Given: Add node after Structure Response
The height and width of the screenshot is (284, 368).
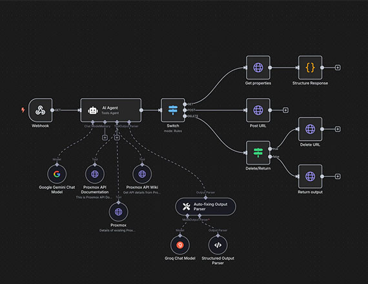Looking at the screenshot, I should (x=338, y=68).
